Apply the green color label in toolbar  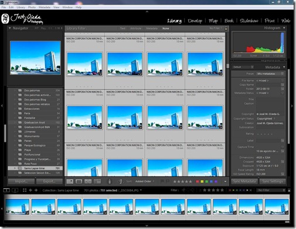point(207,182)
